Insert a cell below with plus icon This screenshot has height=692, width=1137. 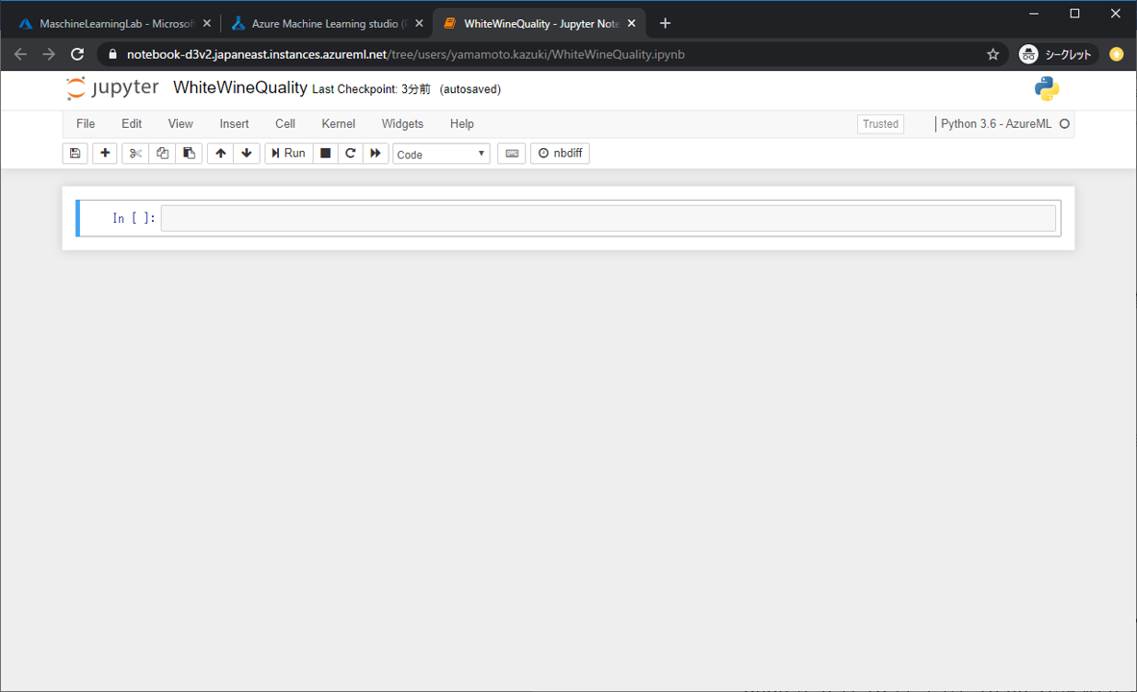[x=105, y=154]
